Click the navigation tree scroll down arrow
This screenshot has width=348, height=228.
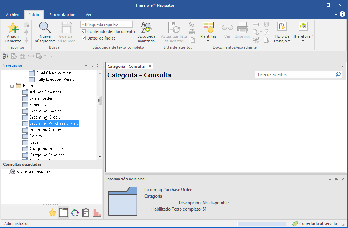tap(100, 157)
